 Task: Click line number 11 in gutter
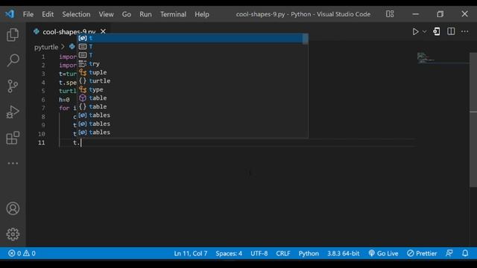point(42,142)
